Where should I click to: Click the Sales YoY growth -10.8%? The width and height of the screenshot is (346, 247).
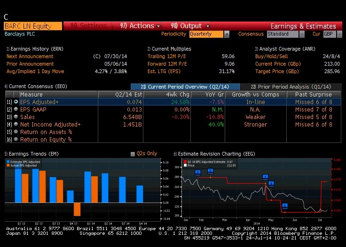(x=215, y=117)
